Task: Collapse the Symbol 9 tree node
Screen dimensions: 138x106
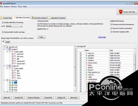Action: click(x=4, y=49)
